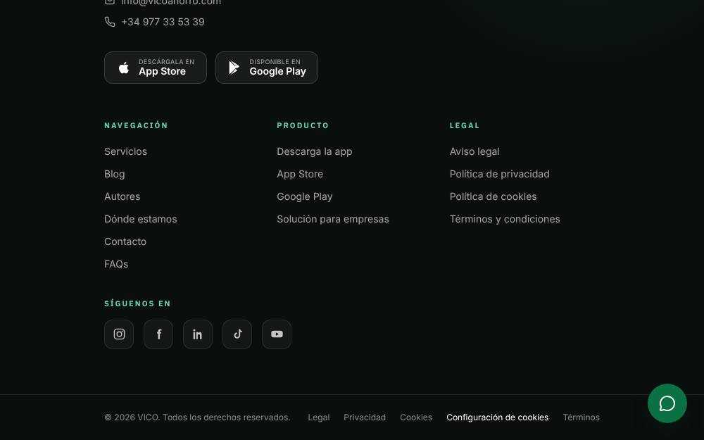Open the TikTok social icon
The height and width of the screenshot is (440, 704).
pyautogui.click(x=237, y=334)
